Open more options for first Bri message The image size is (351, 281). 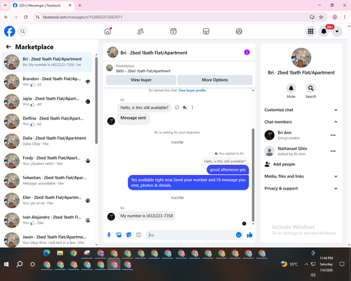click(x=192, y=107)
